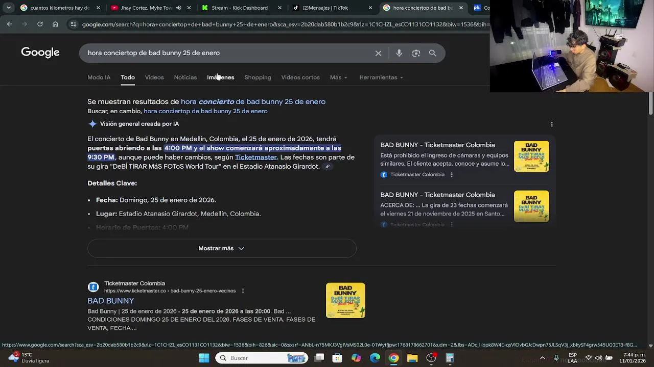Image resolution: width=654 pixels, height=367 pixels.
Task: Open OBS Studio from the taskbar
Action: (431, 358)
